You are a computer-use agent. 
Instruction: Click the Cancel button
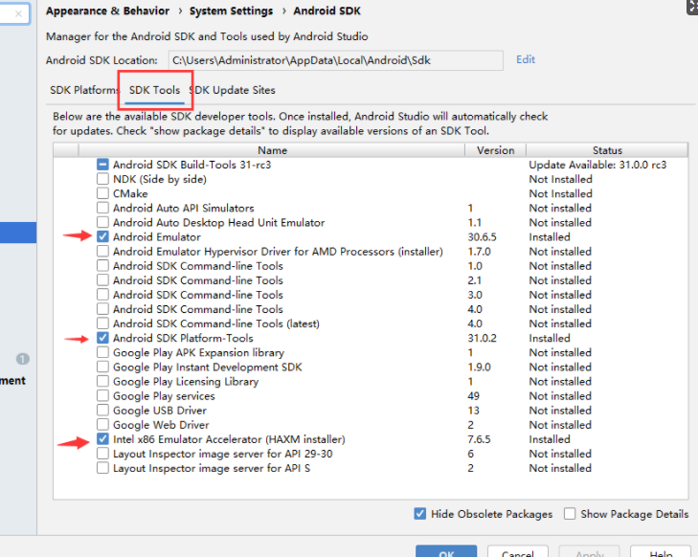coord(518,551)
